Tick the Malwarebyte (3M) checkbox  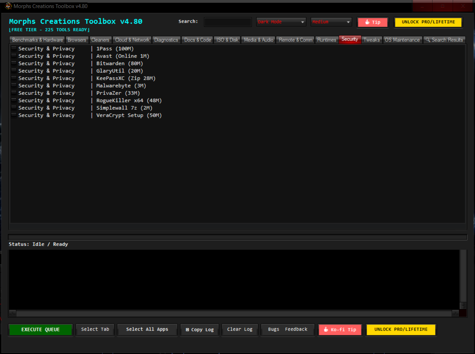click(x=14, y=86)
